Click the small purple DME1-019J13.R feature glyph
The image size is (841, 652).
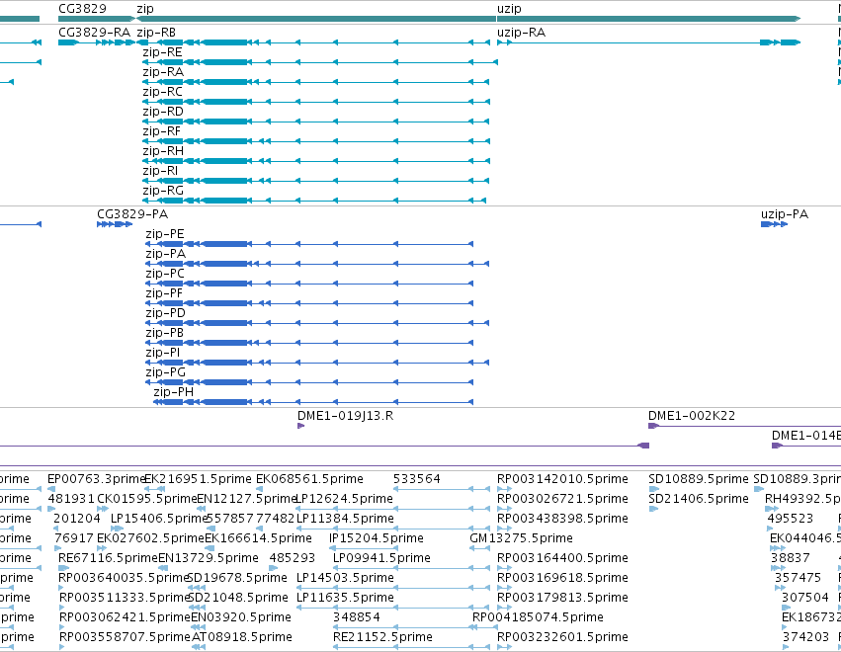tap(300, 426)
